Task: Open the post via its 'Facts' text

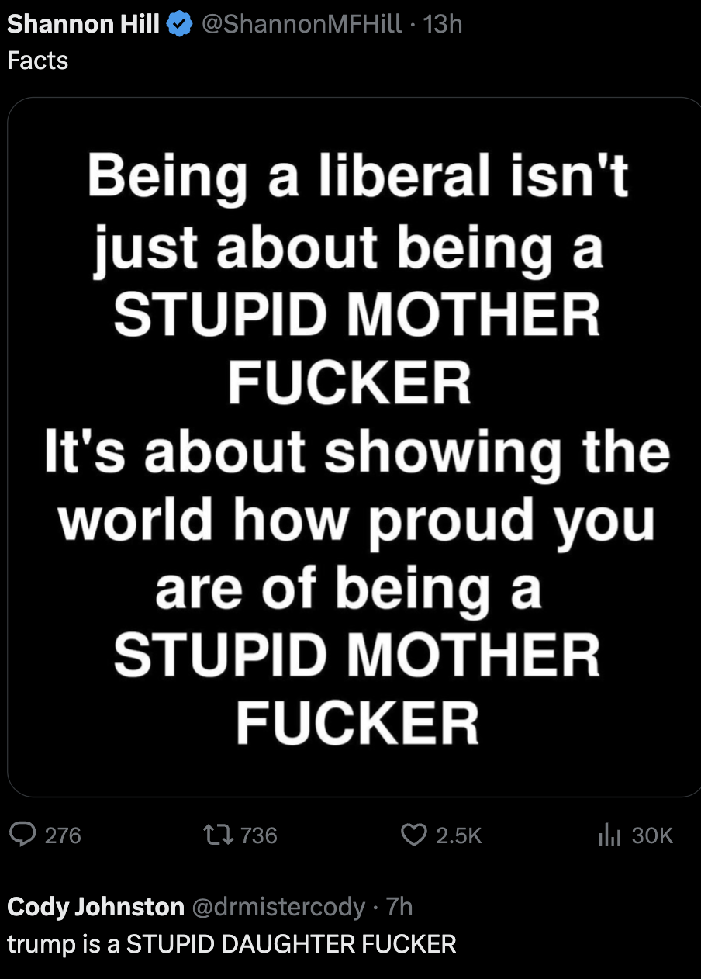Action: [38, 61]
